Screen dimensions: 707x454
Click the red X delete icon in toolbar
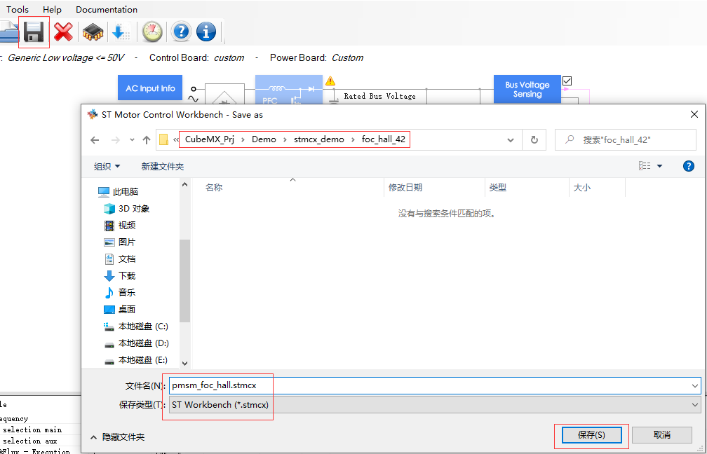64,32
